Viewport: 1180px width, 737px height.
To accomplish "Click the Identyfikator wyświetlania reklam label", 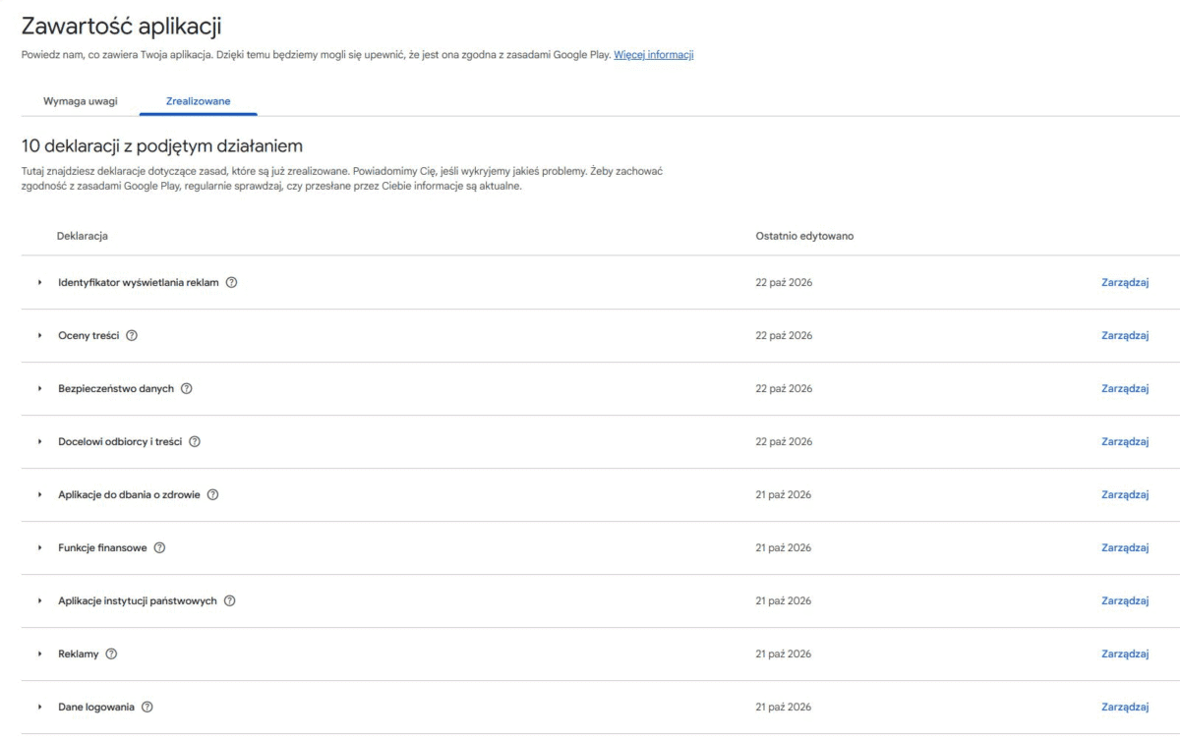I will pyautogui.click(x=139, y=282).
